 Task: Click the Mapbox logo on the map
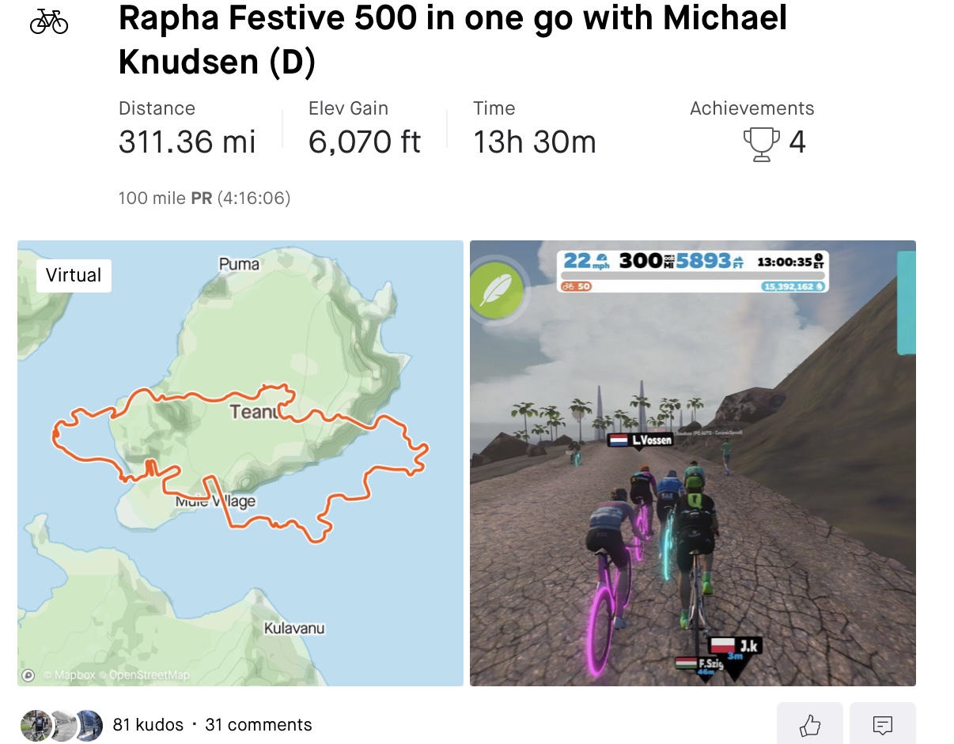28,674
